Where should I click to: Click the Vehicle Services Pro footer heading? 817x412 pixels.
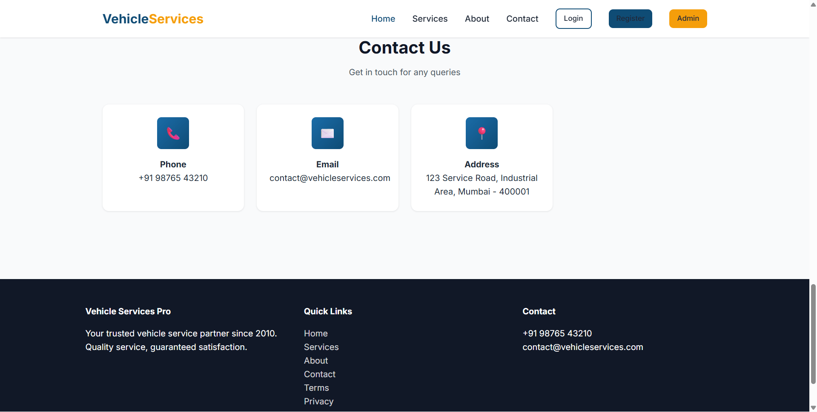click(x=128, y=311)
